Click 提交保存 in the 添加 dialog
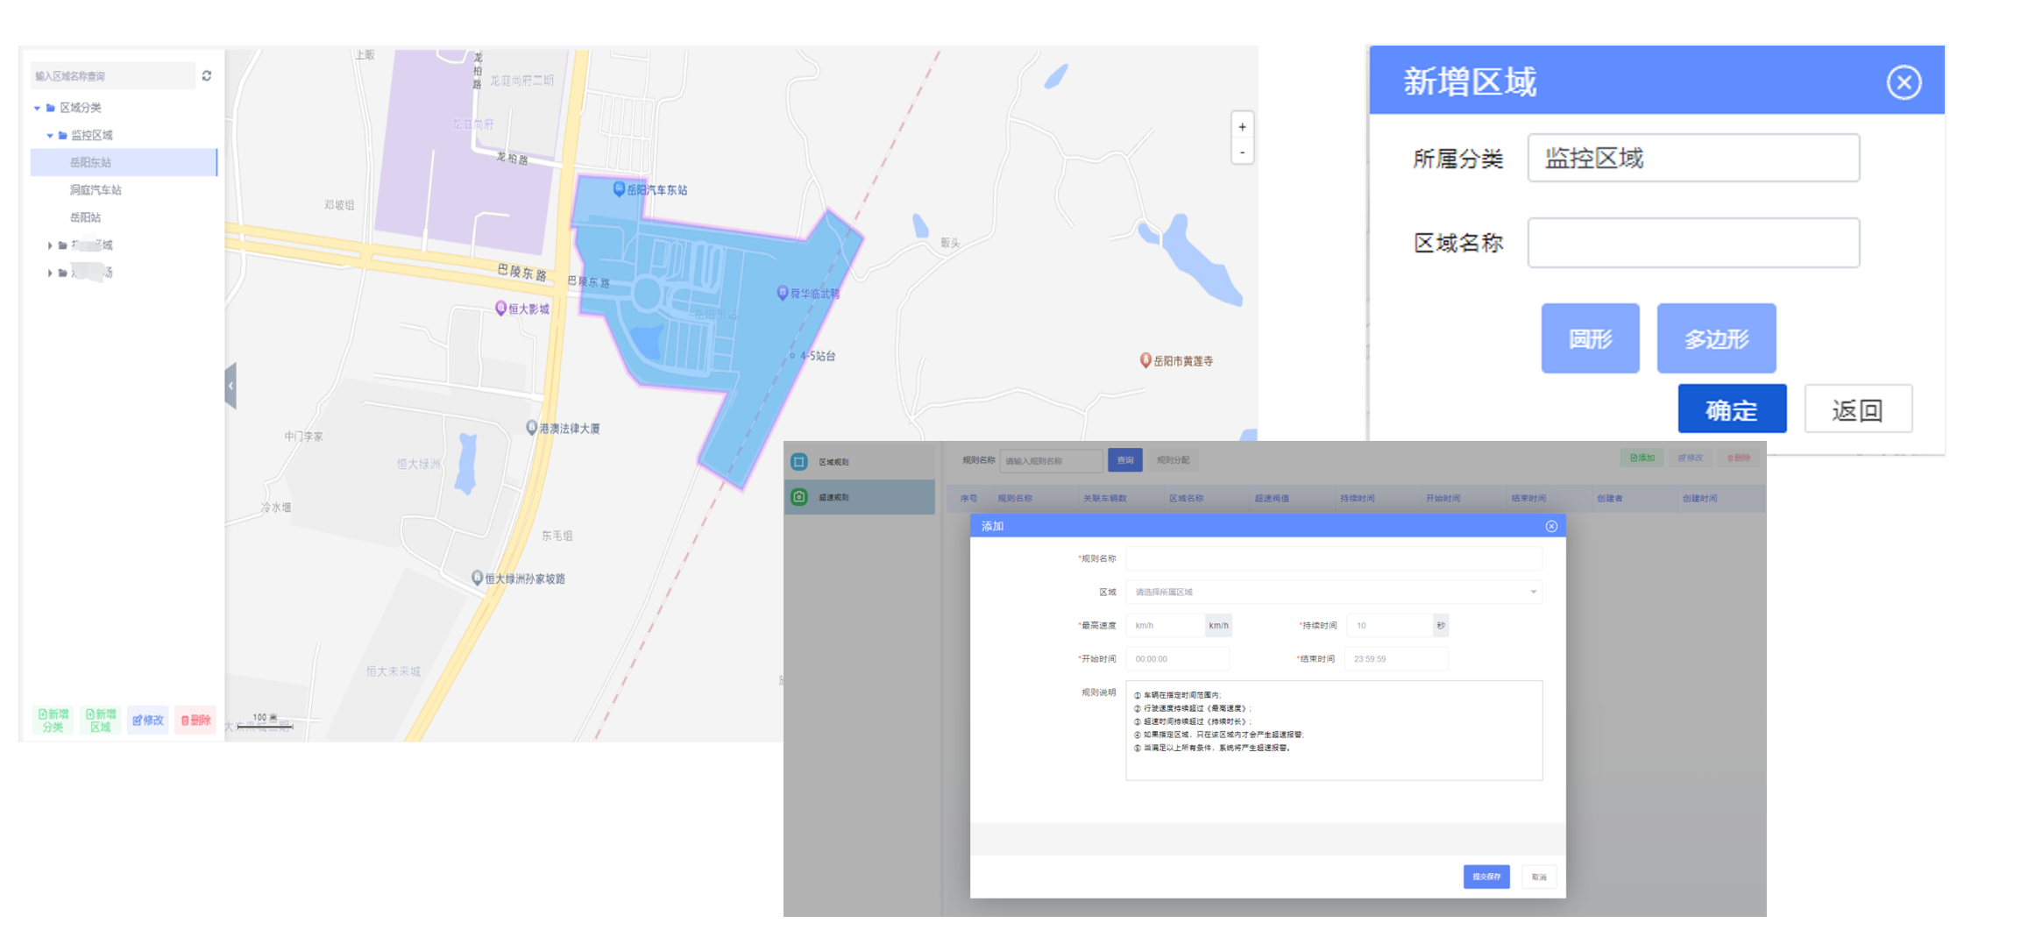2021x930 pixels. 1486,877
